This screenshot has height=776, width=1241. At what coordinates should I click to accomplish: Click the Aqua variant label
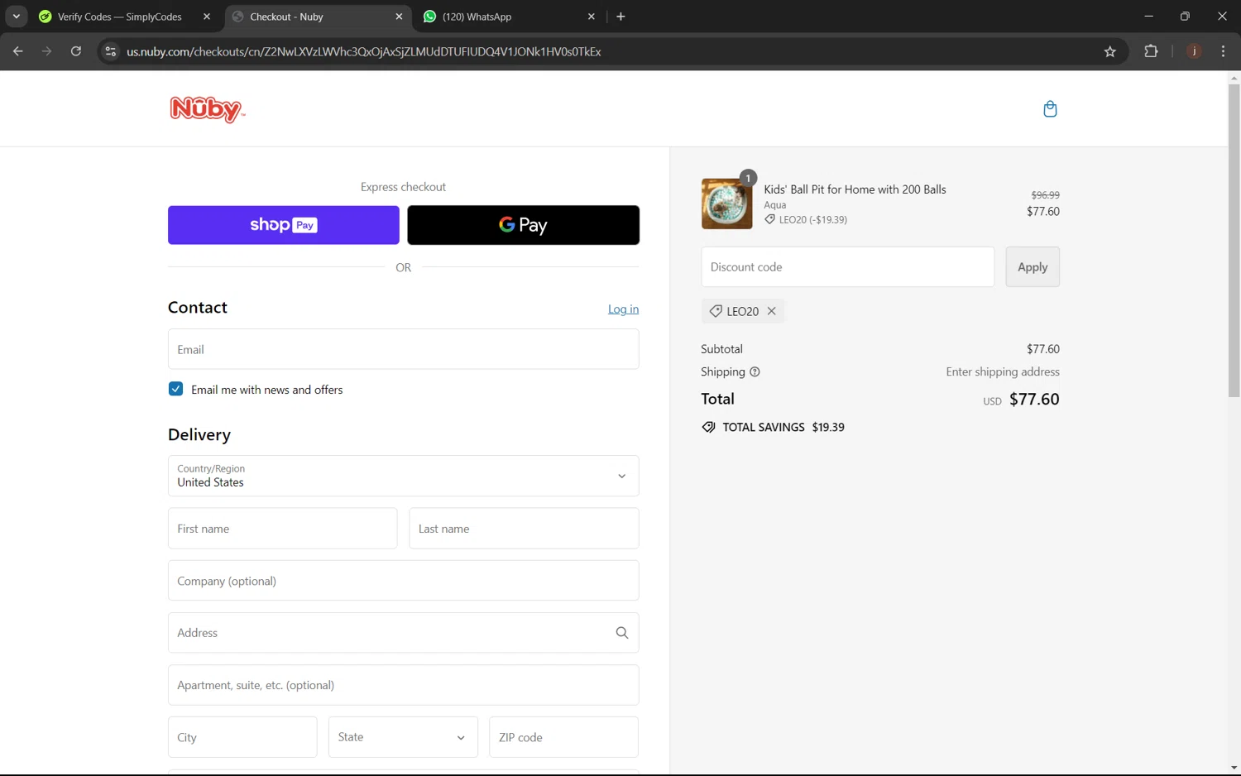[775, 205]
